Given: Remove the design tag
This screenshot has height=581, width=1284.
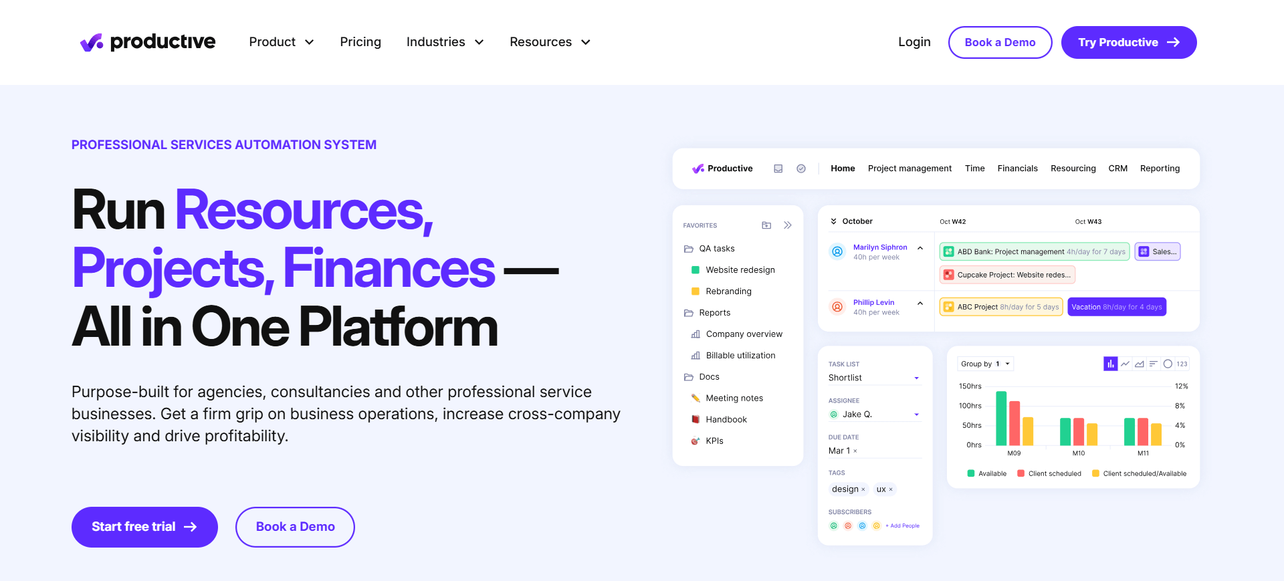Looking at the screenshot, I should pyautogui.click(x=863, y=489).
